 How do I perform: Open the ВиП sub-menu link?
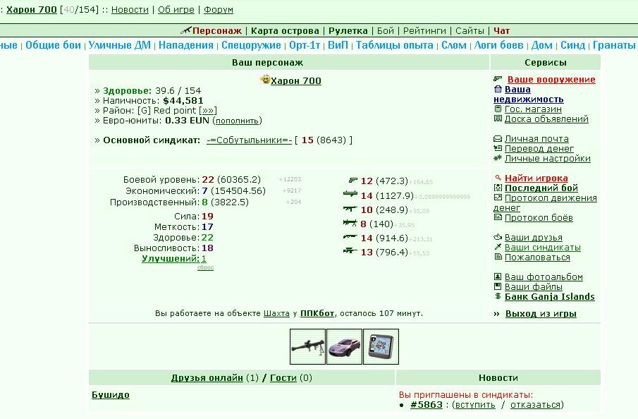pos(338,44)
